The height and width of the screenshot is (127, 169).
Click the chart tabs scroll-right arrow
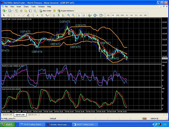(167, 115)
